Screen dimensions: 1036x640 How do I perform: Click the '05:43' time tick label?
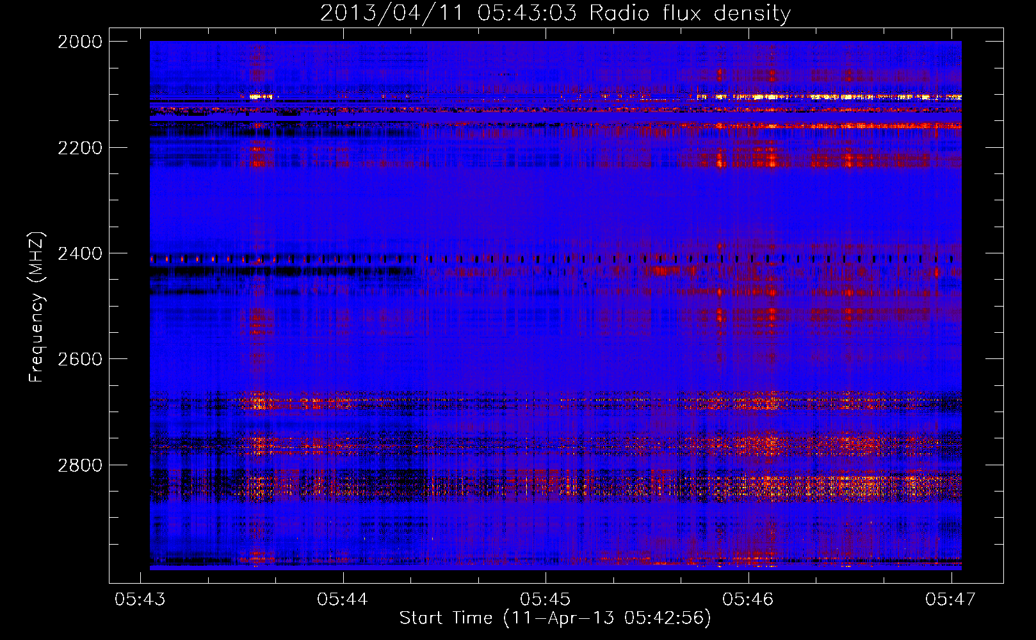[x=140, y=599]
